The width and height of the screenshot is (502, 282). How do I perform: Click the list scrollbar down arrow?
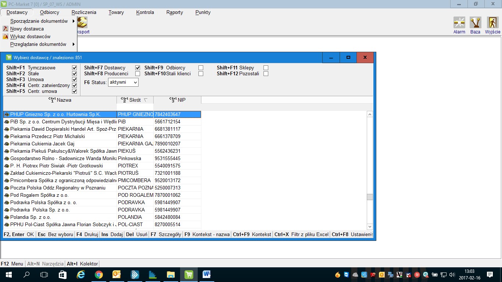click(x=370, y=227)
